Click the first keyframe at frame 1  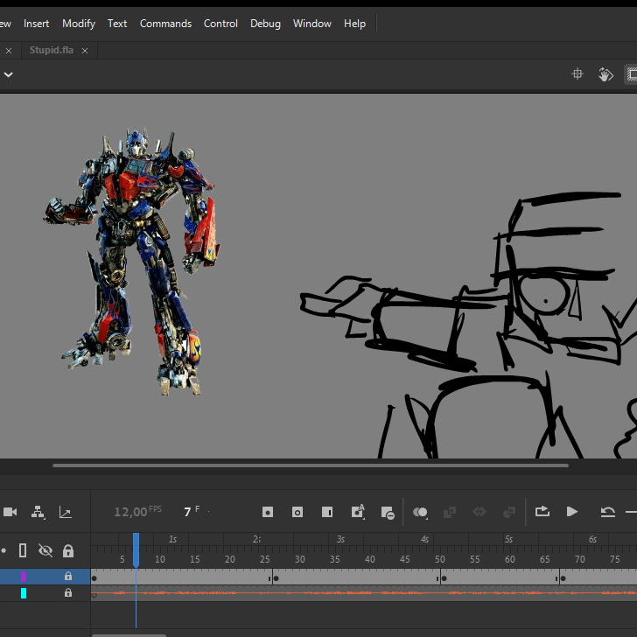pyautogui.click(x=94, y=578)
